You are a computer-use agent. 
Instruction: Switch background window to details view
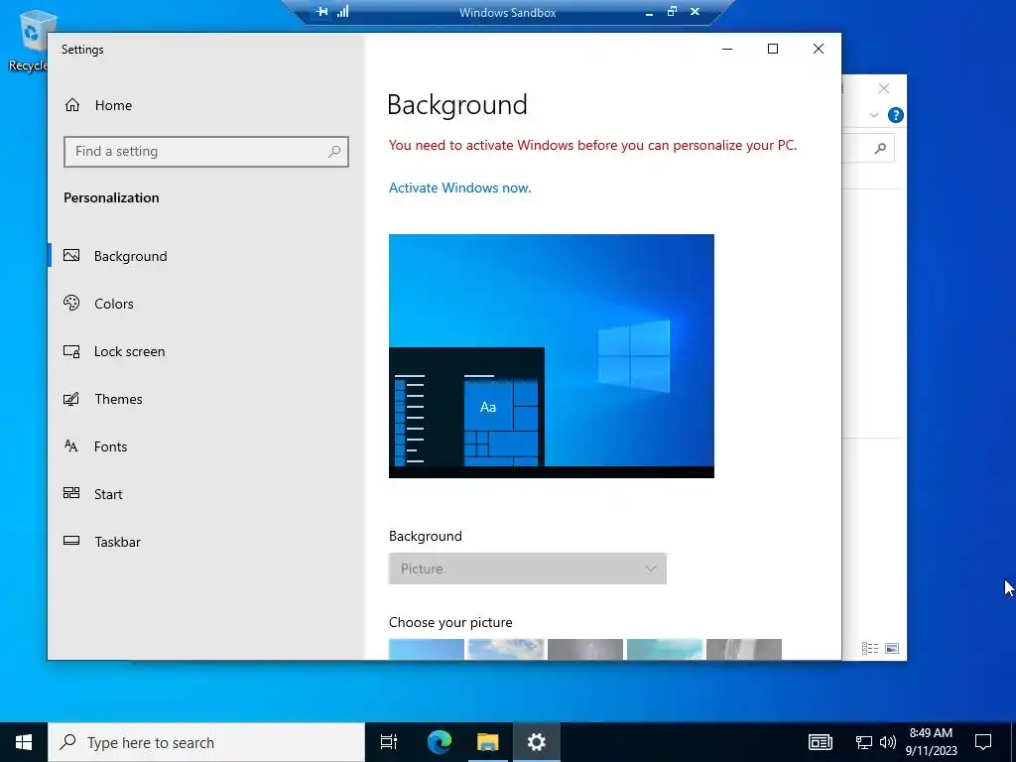pyautogui.click(x=870, y=648)
